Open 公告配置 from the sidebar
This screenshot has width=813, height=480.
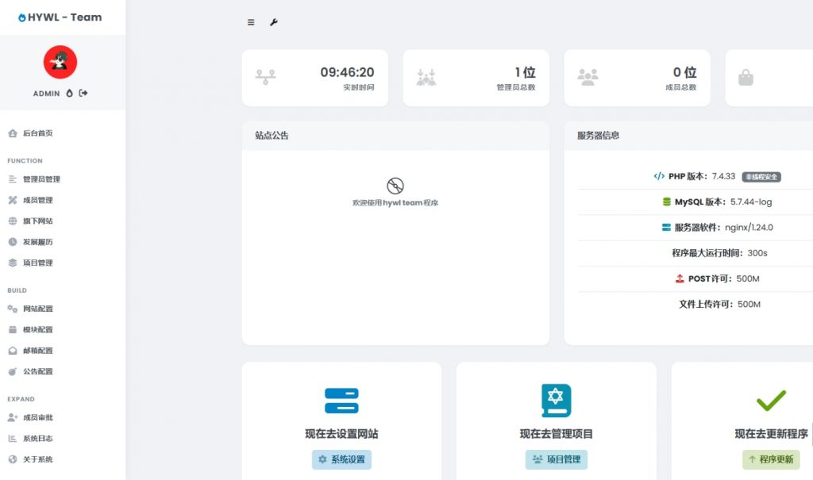click(36, 371)
